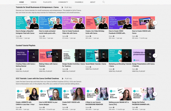Open Facebook video ads thumbnail
Viewport: 171px width, 111px height.
pyautogui.click(x=74, y=23)
